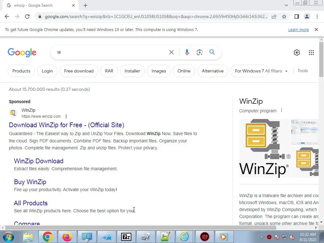
Task: Click the volume tray icon
Action: (292, 237)
